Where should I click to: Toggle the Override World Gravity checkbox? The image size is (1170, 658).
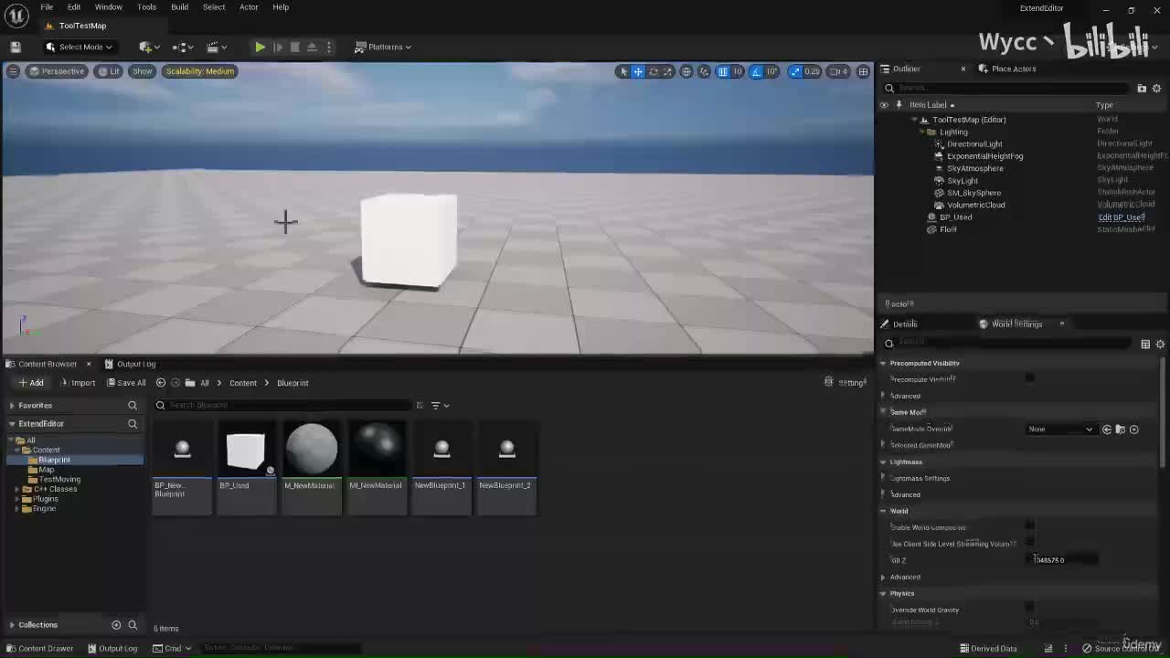[x=1030, y=609]
